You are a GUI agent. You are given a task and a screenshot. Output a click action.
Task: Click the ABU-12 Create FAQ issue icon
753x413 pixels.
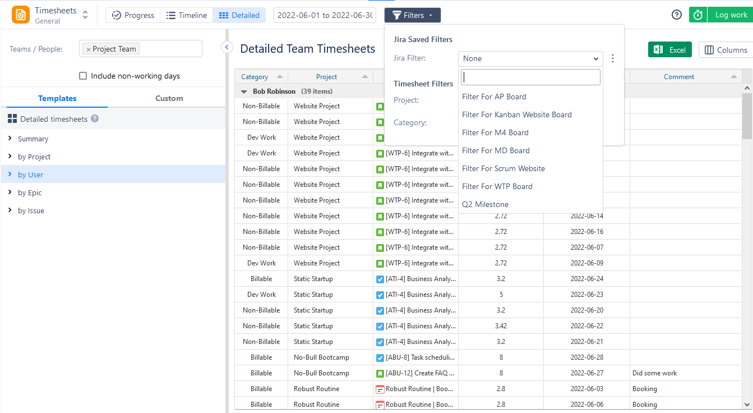380,373
